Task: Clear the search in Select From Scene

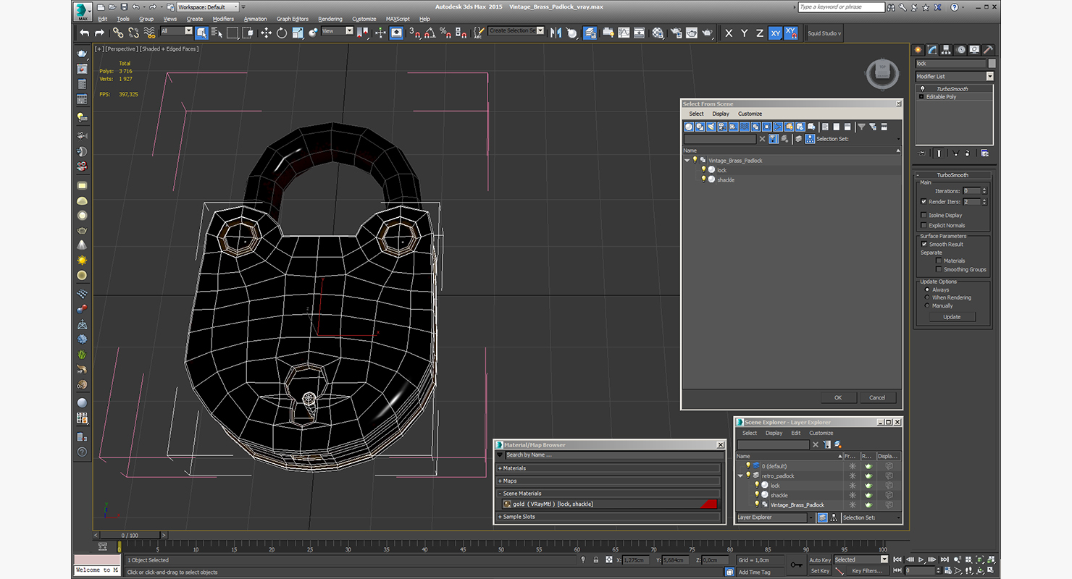Action: point(762,139)
